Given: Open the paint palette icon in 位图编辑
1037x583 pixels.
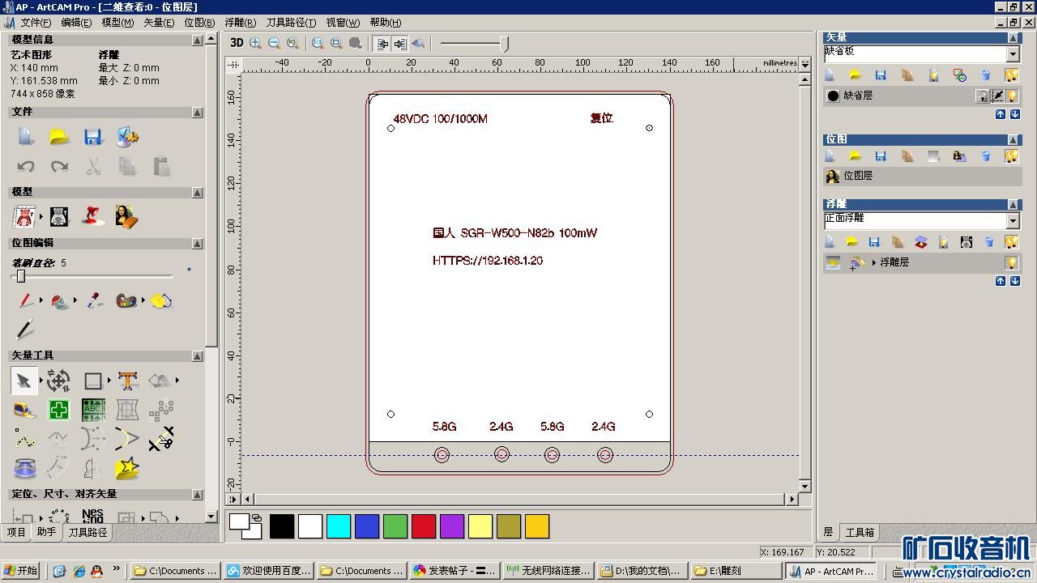Looking at the screenshot, I should pyautogui.click(x=127, y=301).
